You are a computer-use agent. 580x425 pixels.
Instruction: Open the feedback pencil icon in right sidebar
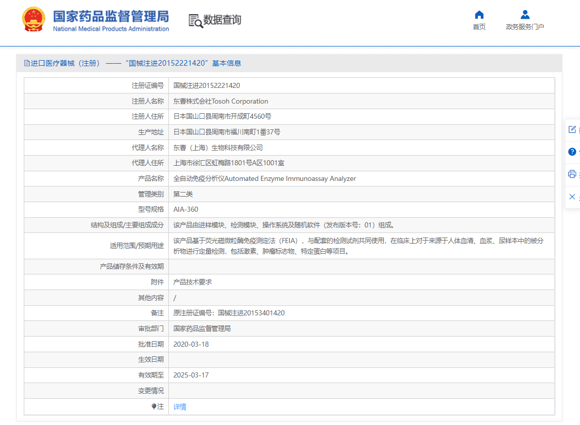[571, 129]
